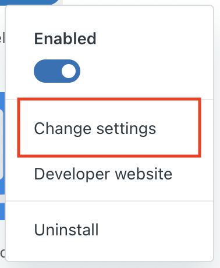The height and width of the screenshot is (268, 220).
Task: Choose Uninstall from the popup menu
Action: pyautogui.click(x=109, y=230)
